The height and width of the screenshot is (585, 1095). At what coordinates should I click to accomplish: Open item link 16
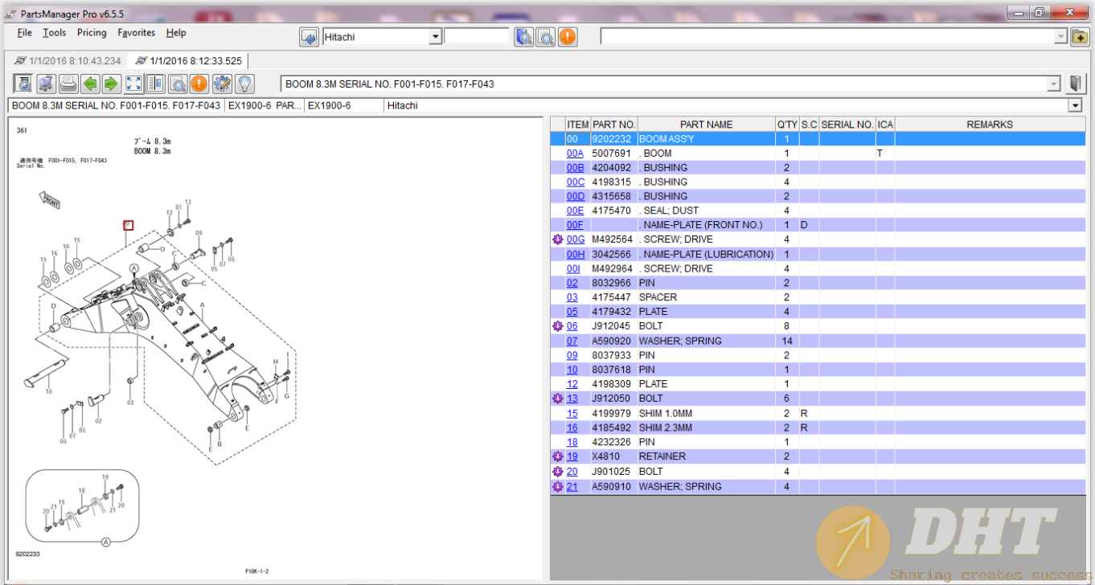pos(572,428)
